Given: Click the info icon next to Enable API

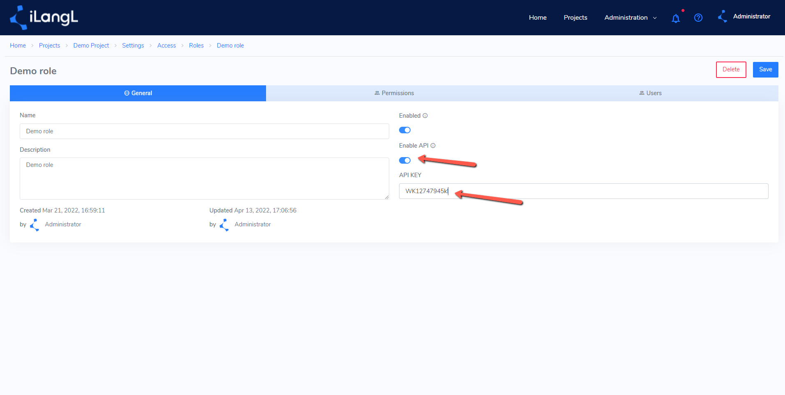Looking at the screenshot, I should pos(433,146).
